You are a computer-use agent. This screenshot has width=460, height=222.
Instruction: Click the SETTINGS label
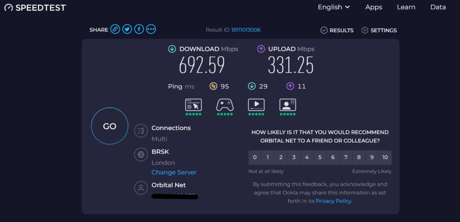click(x=384, y=30)
